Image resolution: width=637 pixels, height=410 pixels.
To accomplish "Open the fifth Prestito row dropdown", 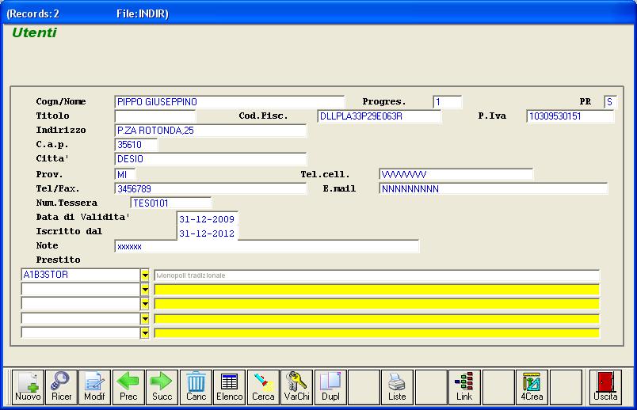I will [x=145, y=333].
